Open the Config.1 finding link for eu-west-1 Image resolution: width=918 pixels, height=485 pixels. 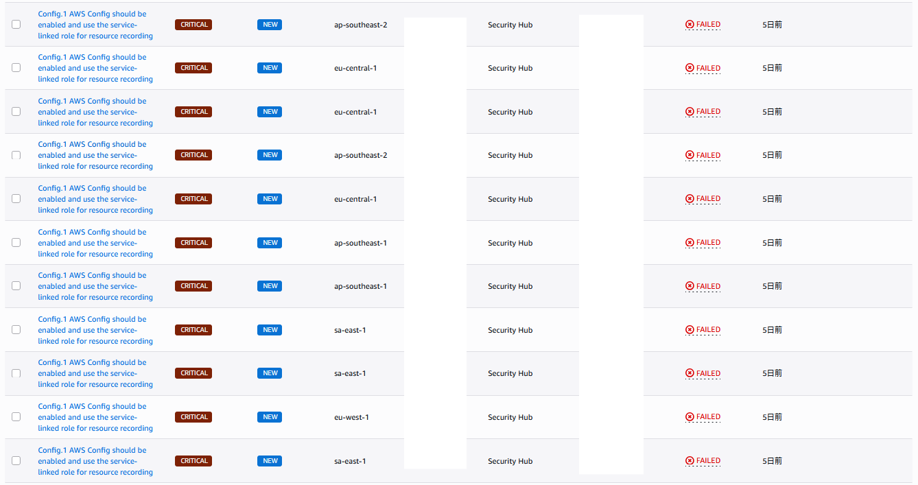[95, 417]
